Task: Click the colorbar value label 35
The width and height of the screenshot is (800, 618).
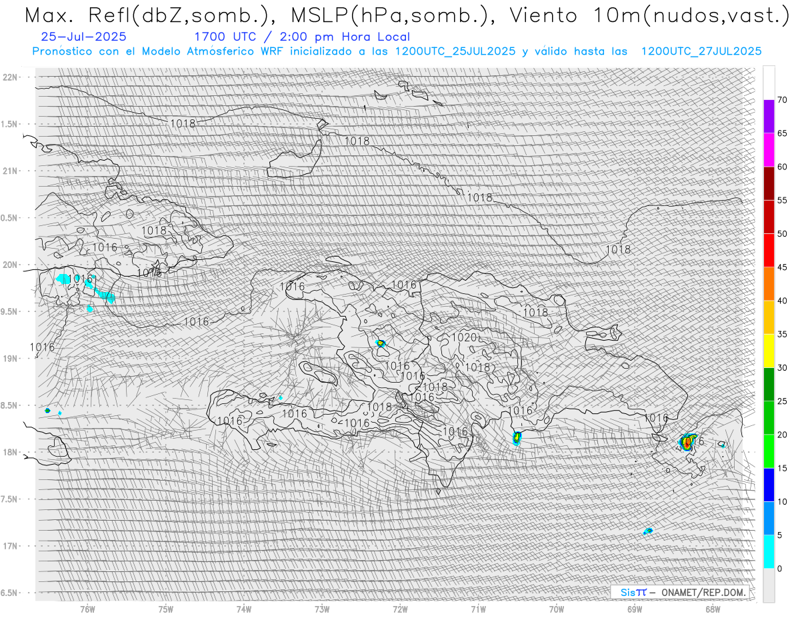Action: pos(783,334)
